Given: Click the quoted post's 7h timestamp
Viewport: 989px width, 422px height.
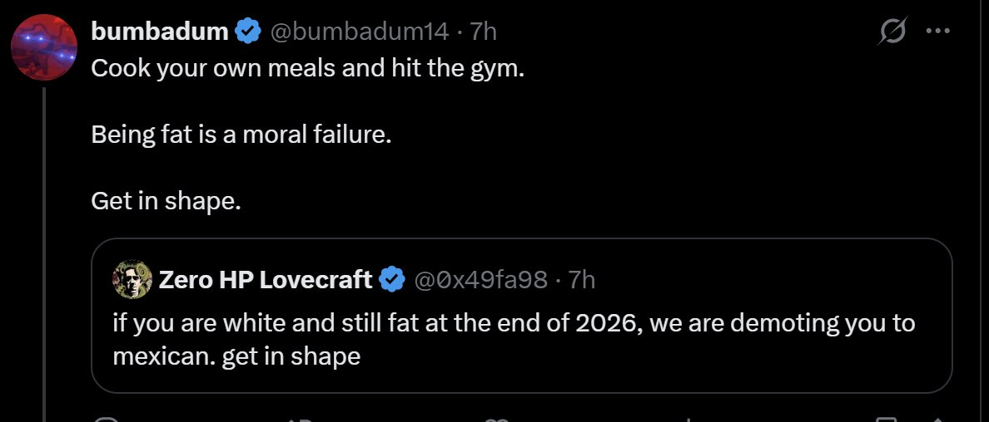Looking at the screenshot, I should click(x=581, y=280).
